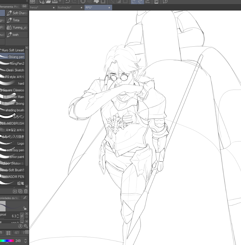
Task: Duplicate the current sub tool
Action: click(x=20, y=191)
